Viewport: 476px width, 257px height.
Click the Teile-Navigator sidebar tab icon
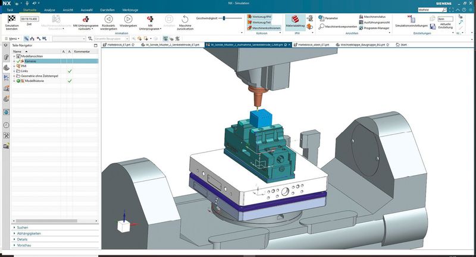(x=6, y=67)
